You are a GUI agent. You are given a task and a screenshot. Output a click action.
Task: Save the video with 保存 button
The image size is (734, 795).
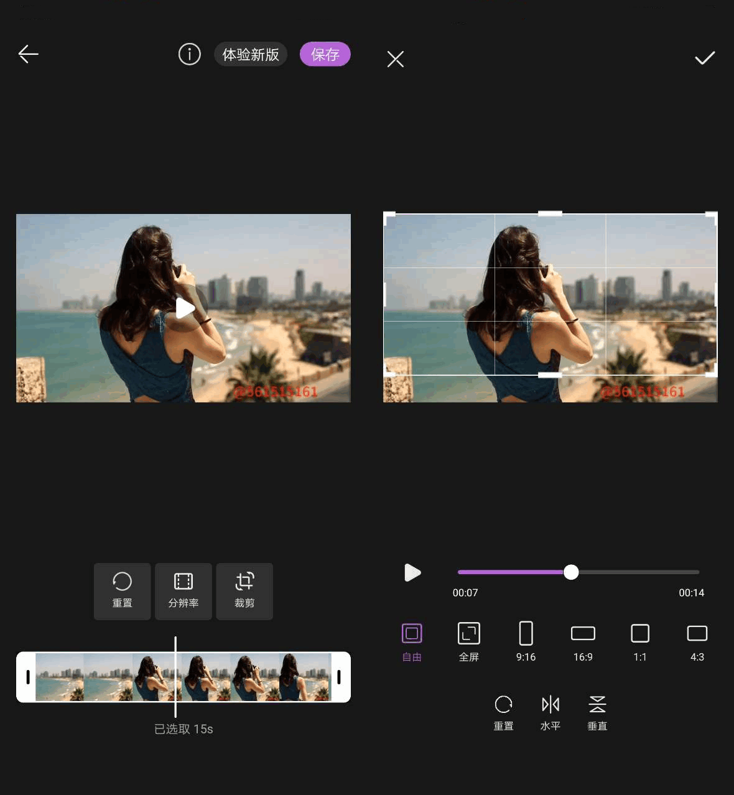[325, 55]
